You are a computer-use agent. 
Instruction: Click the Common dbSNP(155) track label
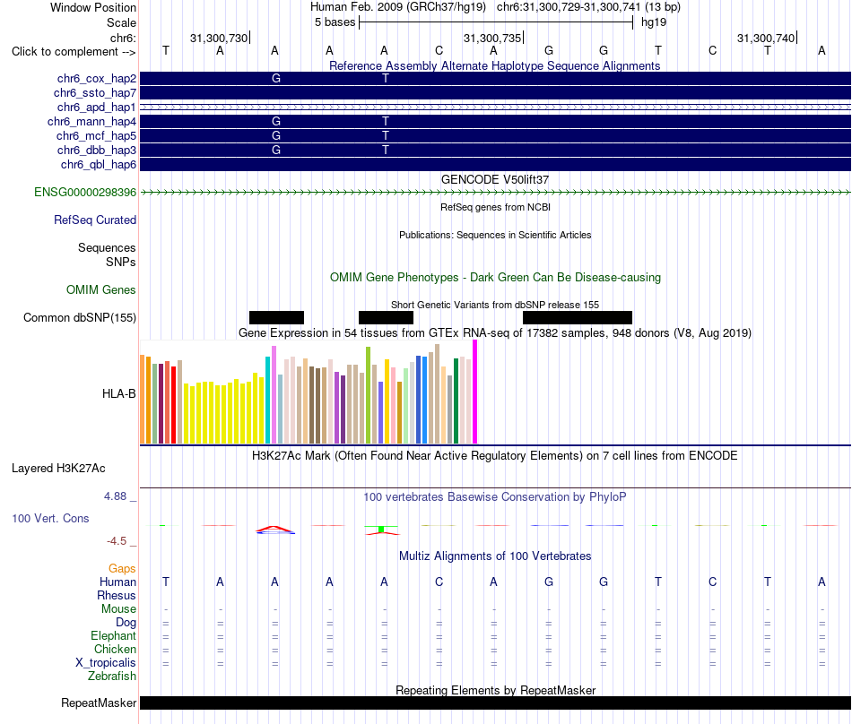[80, 317]
